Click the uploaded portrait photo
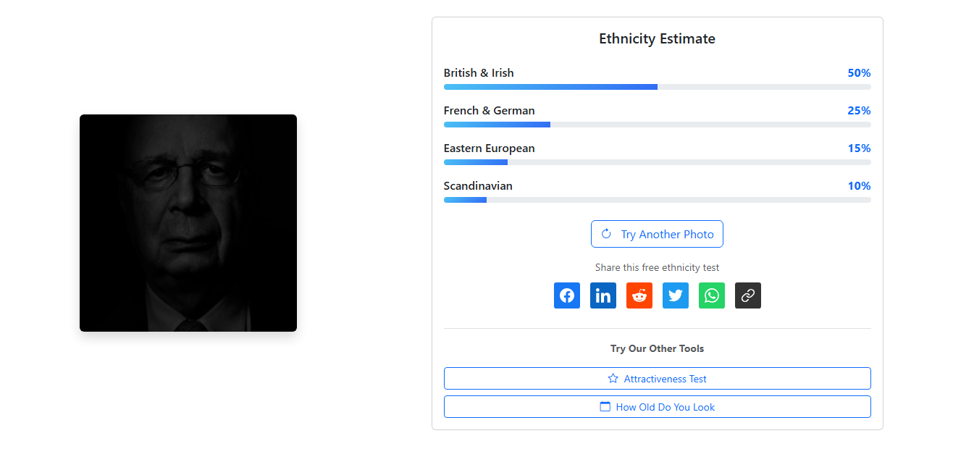Image resolution: width=953 pixels, height=449 pixels. pyautogui.click(x=188, y=223)
